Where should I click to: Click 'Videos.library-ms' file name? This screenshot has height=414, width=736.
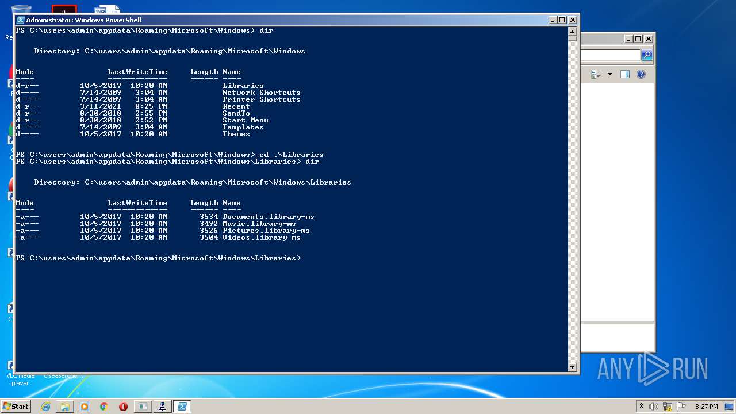262,237
